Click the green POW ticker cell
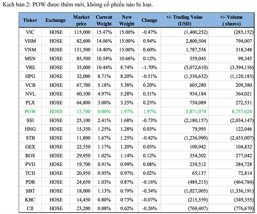 click(x=30, y=112)
